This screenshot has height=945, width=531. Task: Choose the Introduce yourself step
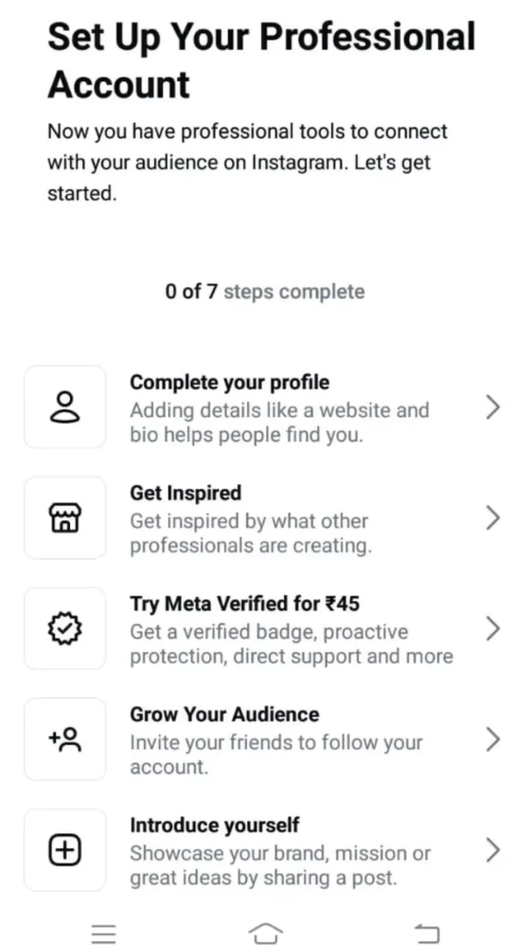[x=267, y=850]
